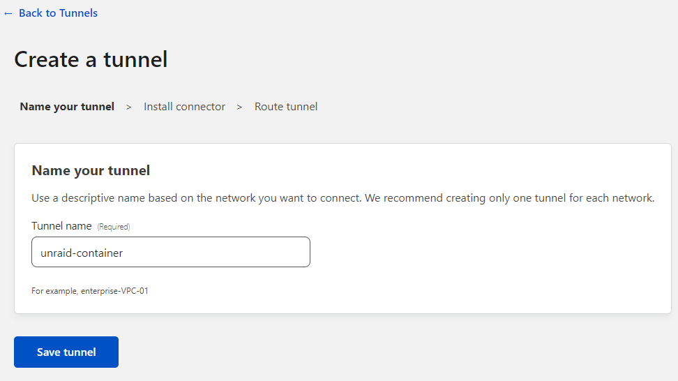Go to the Route tunnel step
678x381 pixels.
(286, 107)
